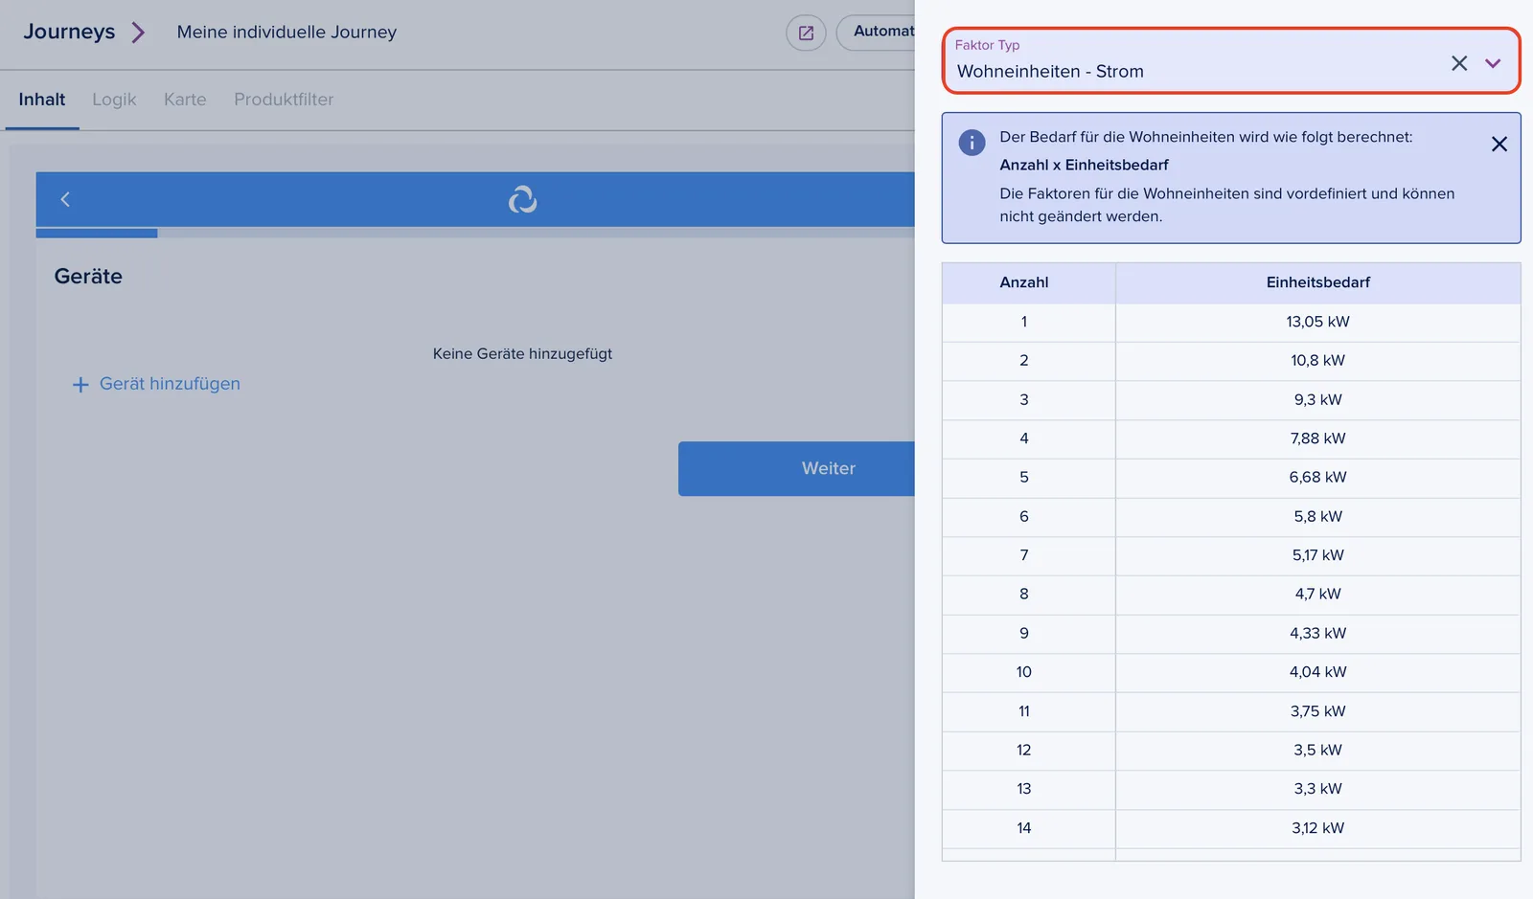Click the breadcrumb chevron after Journeys
This screenshot has height=899, width=1533.
point(138,33)
